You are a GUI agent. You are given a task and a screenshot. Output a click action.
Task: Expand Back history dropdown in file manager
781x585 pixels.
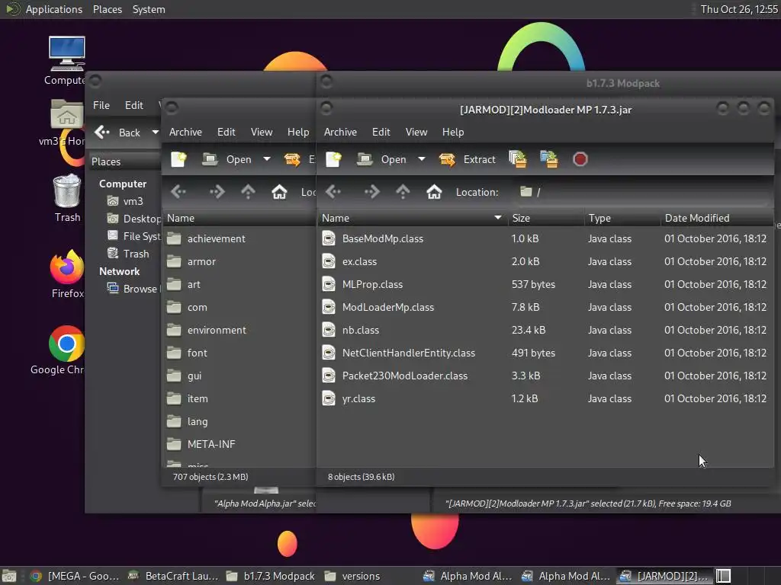[x=155, y=133]
